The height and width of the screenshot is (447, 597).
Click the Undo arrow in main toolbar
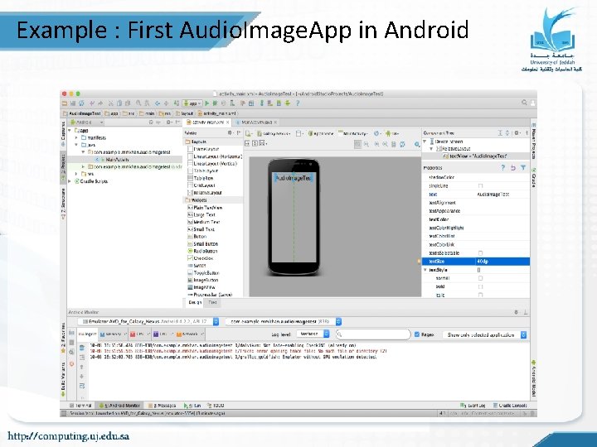point(92,103)
